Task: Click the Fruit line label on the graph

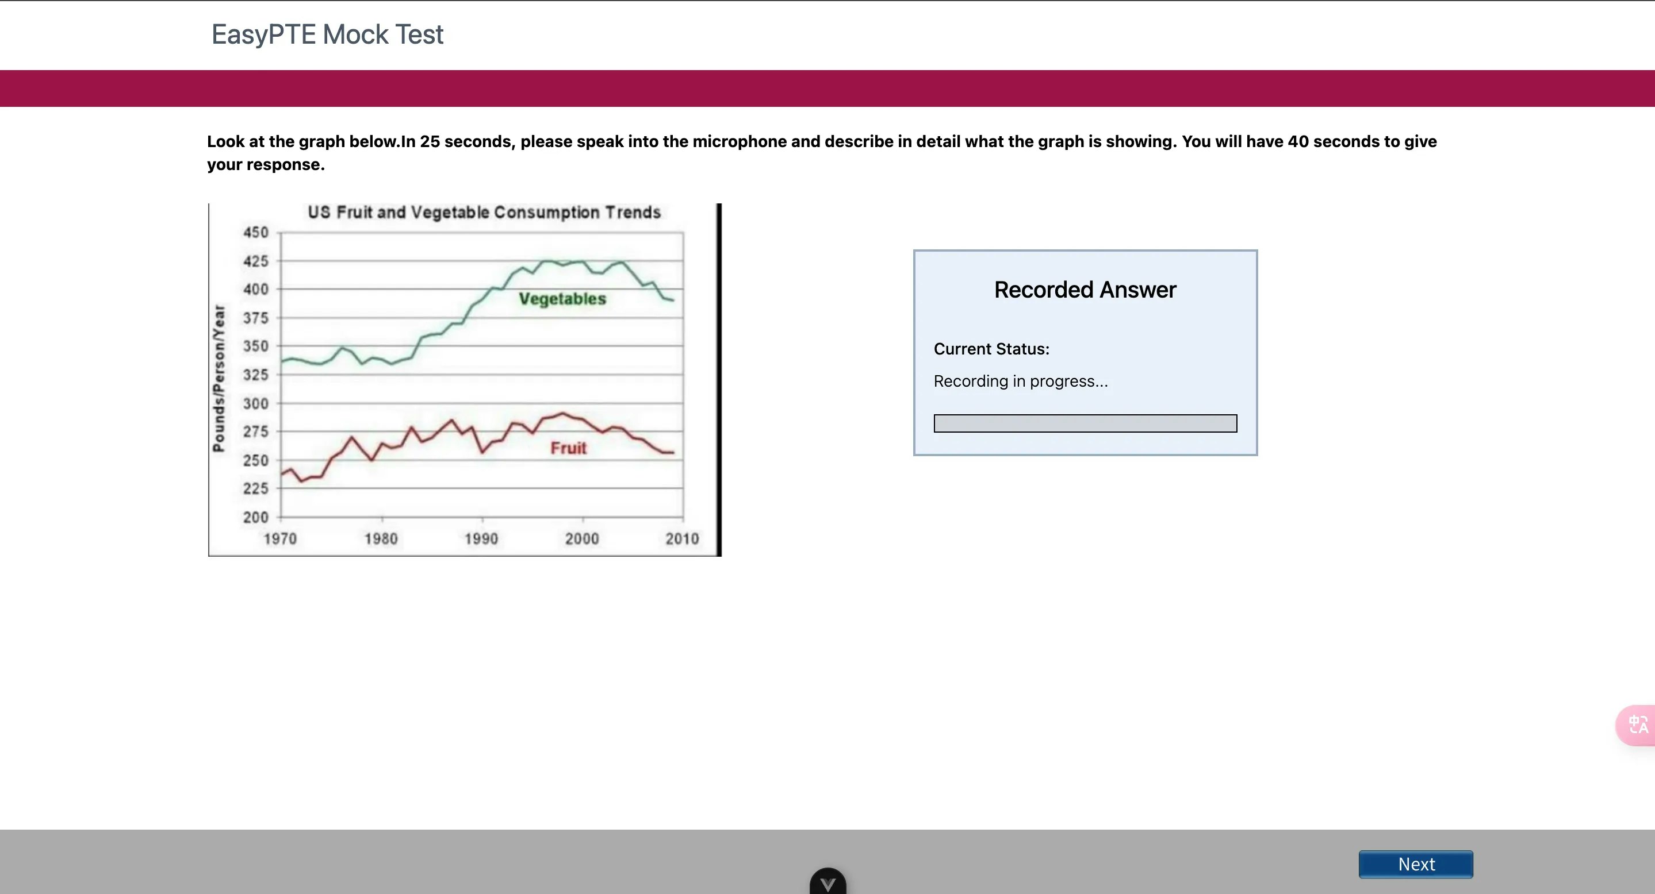Action: click(568, 448)
